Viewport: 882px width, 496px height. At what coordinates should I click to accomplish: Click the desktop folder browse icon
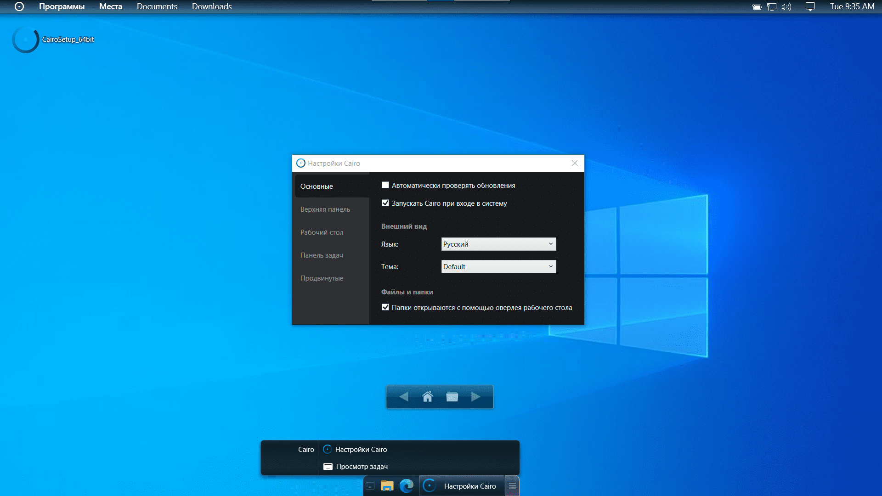tap(452, 397)
